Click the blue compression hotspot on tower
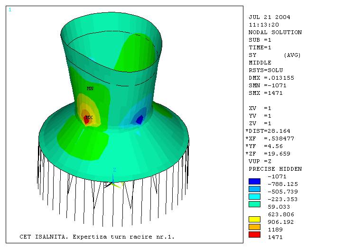 (x=139, y=120)
